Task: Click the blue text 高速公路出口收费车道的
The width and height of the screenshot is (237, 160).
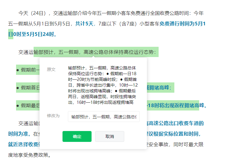Action: (x=175, y=123)
